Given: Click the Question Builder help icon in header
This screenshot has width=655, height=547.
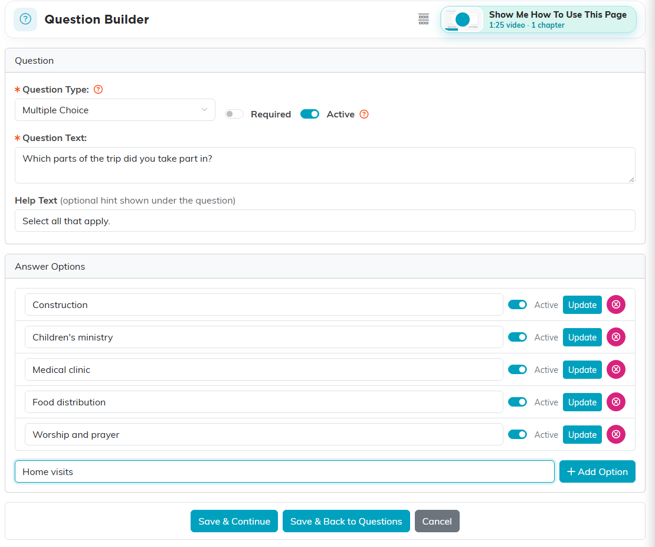Looking at the screenshot, I should (25, 19).
